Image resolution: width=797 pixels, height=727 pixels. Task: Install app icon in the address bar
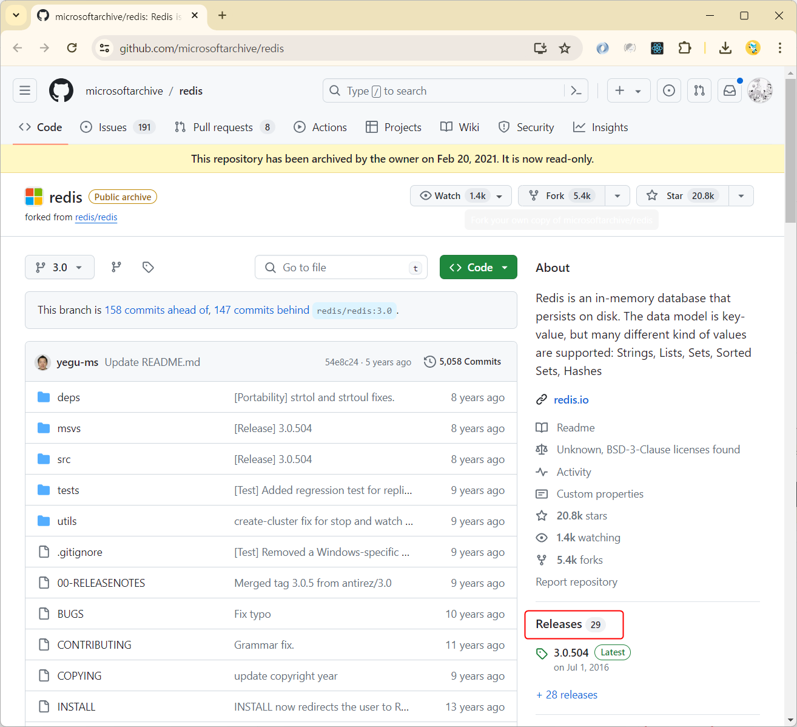tap(540, 48)
